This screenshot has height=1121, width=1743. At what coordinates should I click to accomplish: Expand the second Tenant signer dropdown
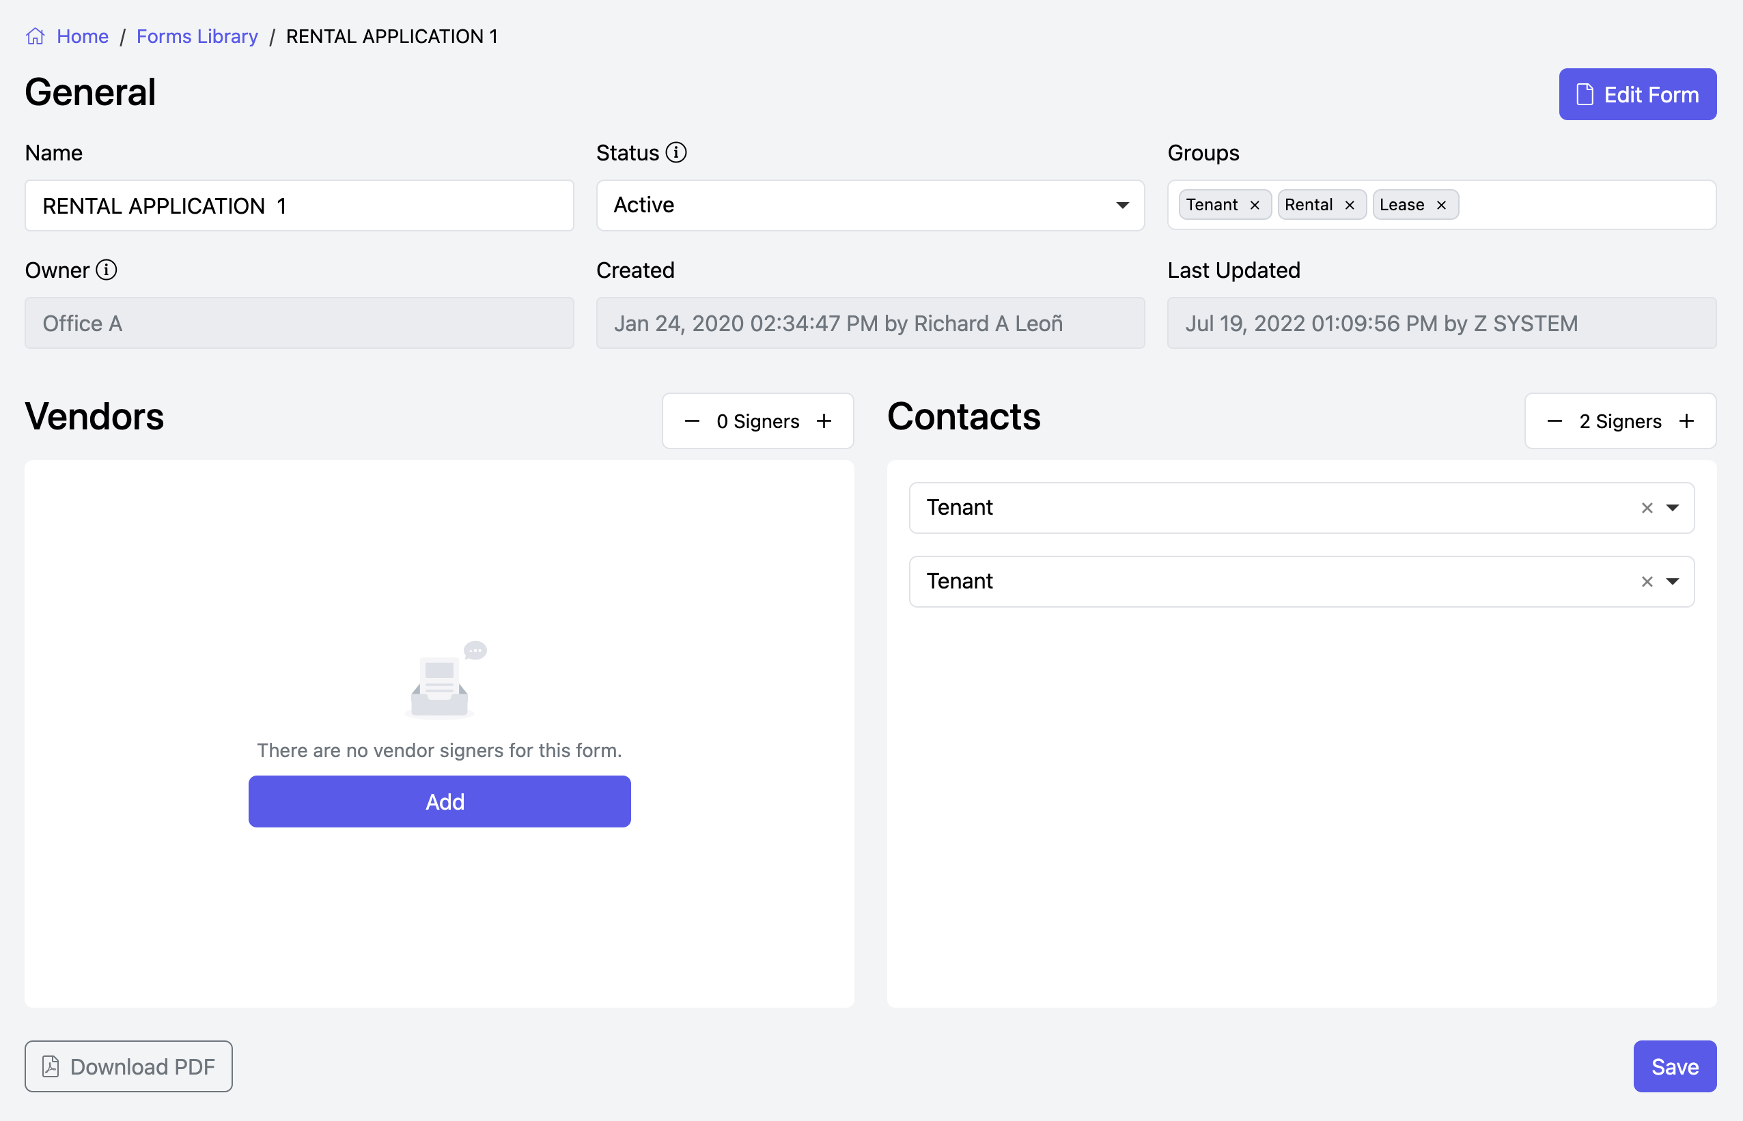point(1673,582)
